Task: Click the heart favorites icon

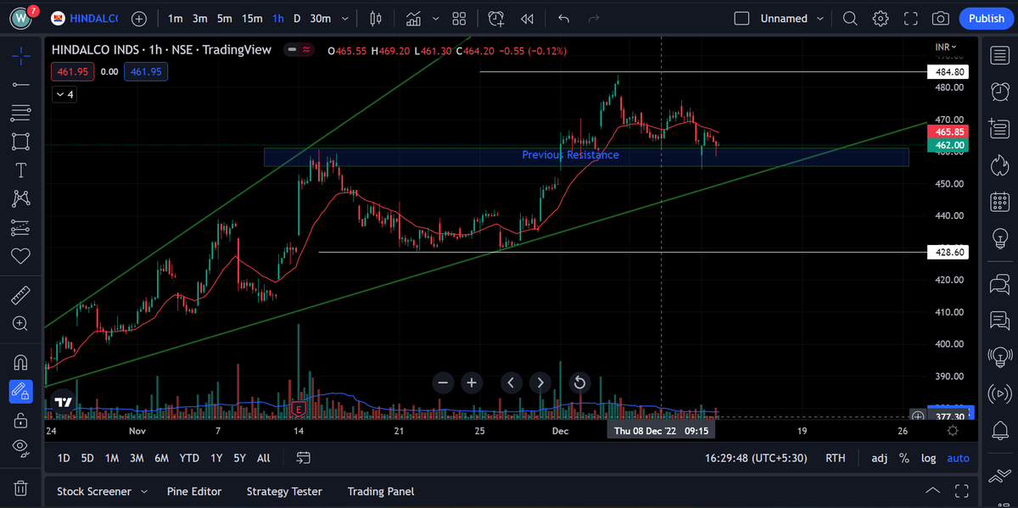Action: pos(21,255)
